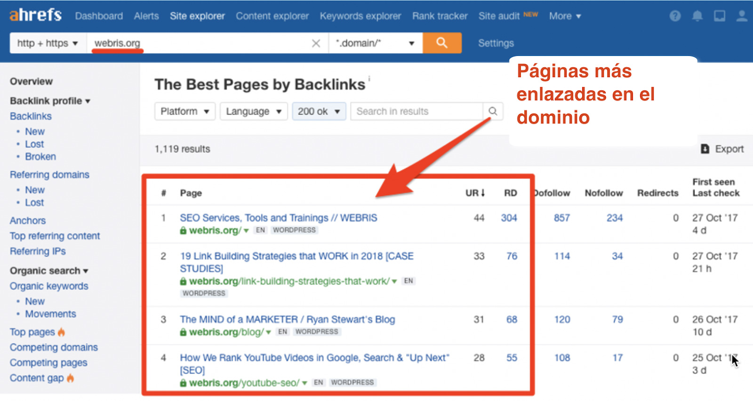Image resolution: width=753 pixels, height=401 pixels.
Task: Expand the webris.org/ URL dropdown arrow
Action: coord(246,231)
